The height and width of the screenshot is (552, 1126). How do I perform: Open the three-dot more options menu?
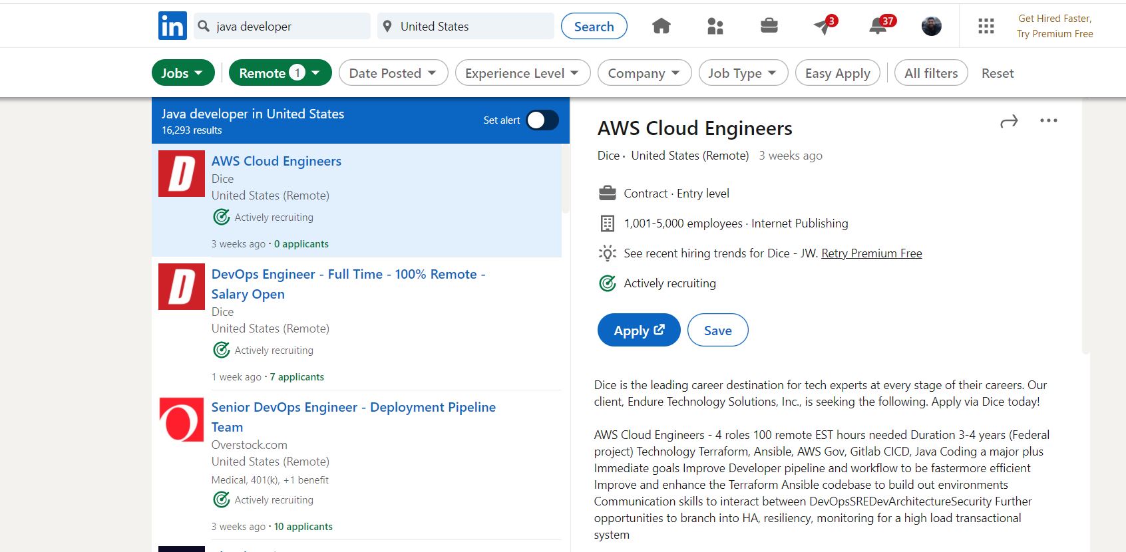(x=1048, y=120)
